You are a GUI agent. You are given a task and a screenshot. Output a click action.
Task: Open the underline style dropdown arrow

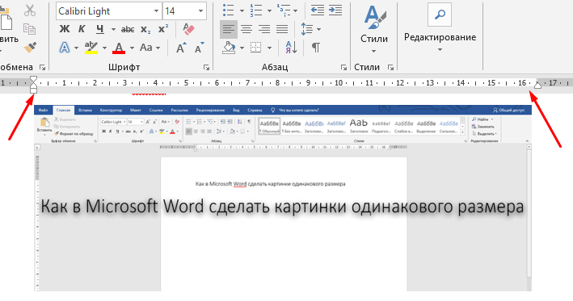coord(113,29)
